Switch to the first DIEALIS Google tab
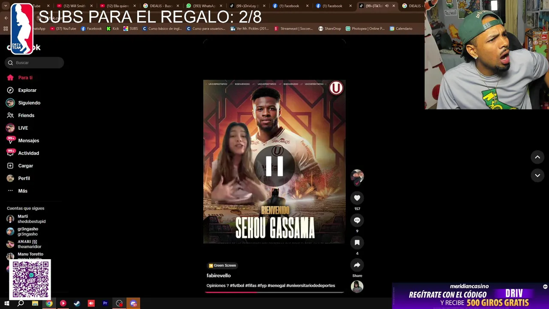Viewport: 549px width, 309px height. coord(160,6)
